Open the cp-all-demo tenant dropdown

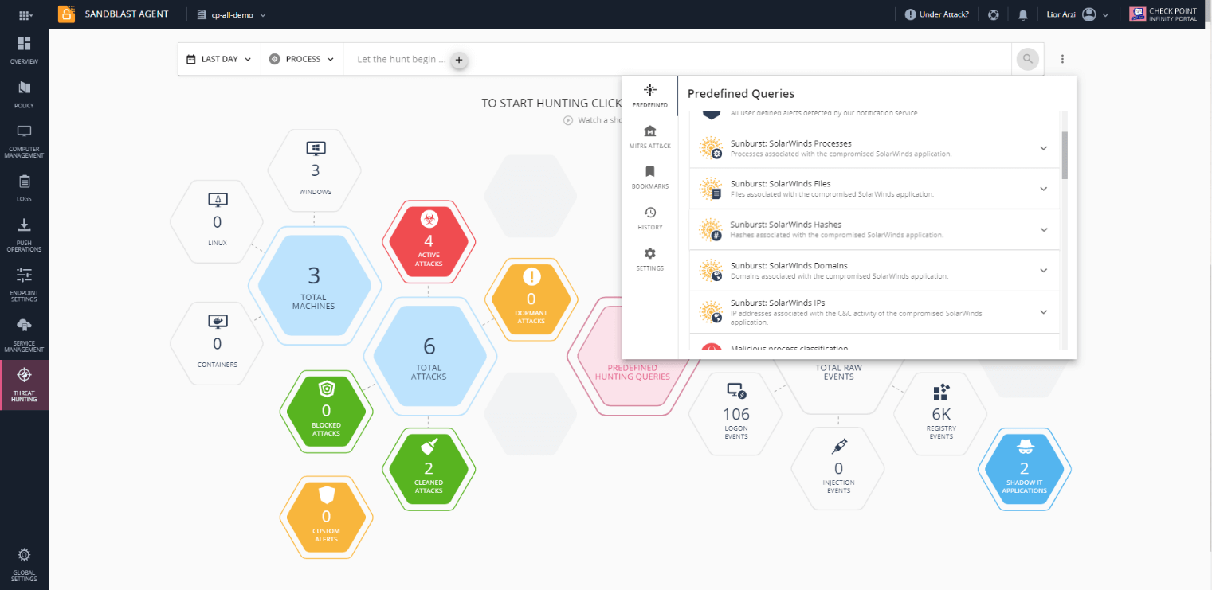(x=231, y=14)
